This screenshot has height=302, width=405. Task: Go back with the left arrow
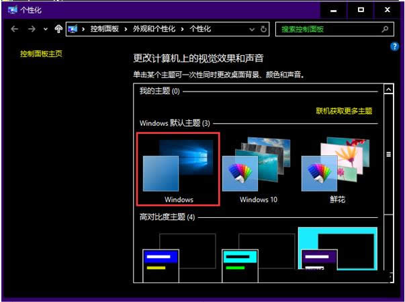[x=15, y=29]
